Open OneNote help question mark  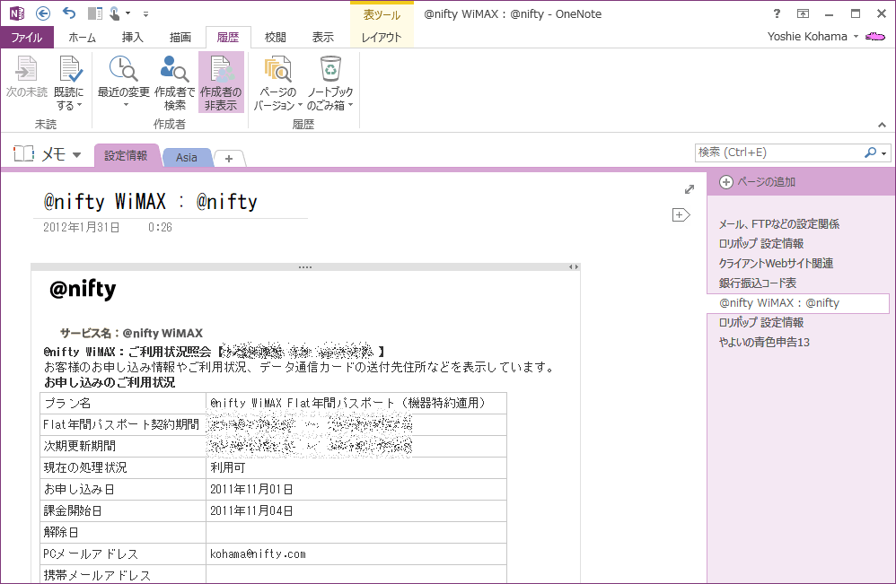[777, 13]
